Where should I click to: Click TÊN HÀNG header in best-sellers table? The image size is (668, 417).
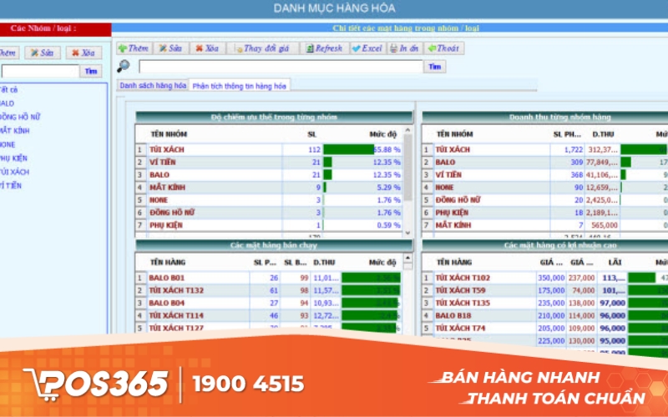tap(168, 263)
